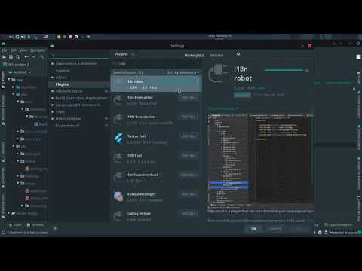Click the i18n-Formatter plugin plug icon

tap(118, 100)
